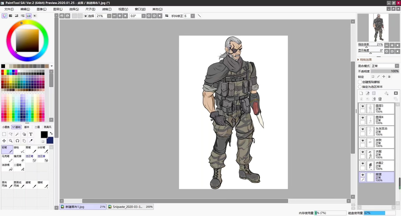Choose the 铅笔 pencil brush

7,150
